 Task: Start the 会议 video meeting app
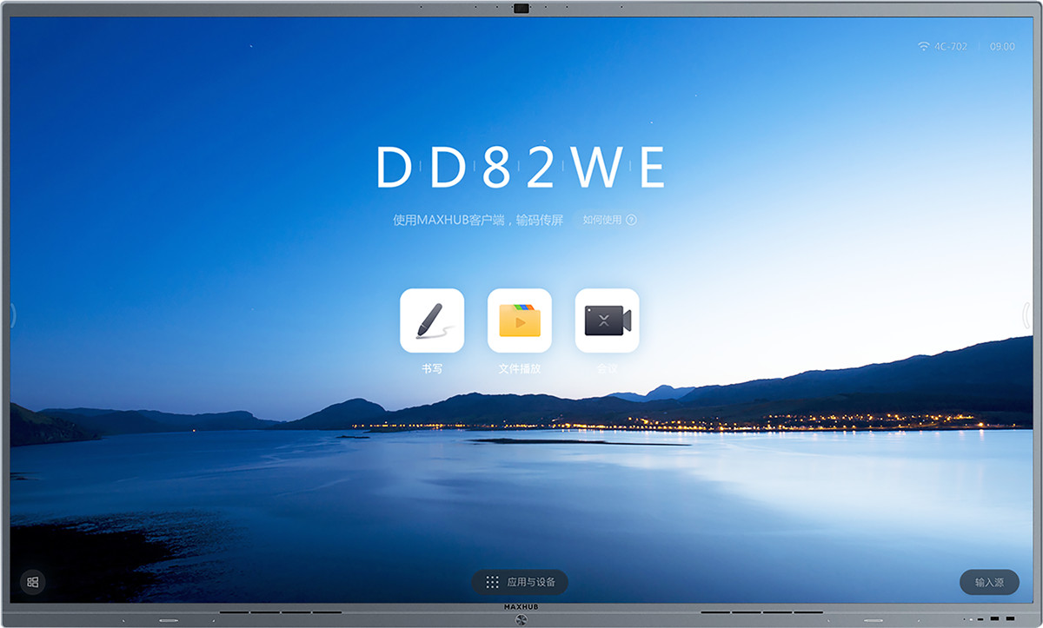(607, 321)
